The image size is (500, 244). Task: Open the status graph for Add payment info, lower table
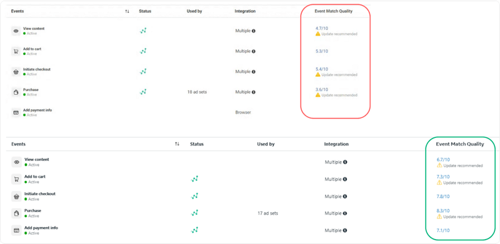pyautogui.click(x=194, y=230)
